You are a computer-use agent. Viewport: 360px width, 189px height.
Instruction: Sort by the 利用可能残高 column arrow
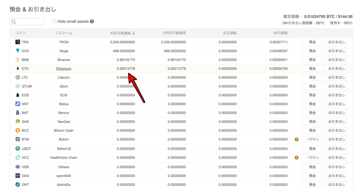coord(134,33)
